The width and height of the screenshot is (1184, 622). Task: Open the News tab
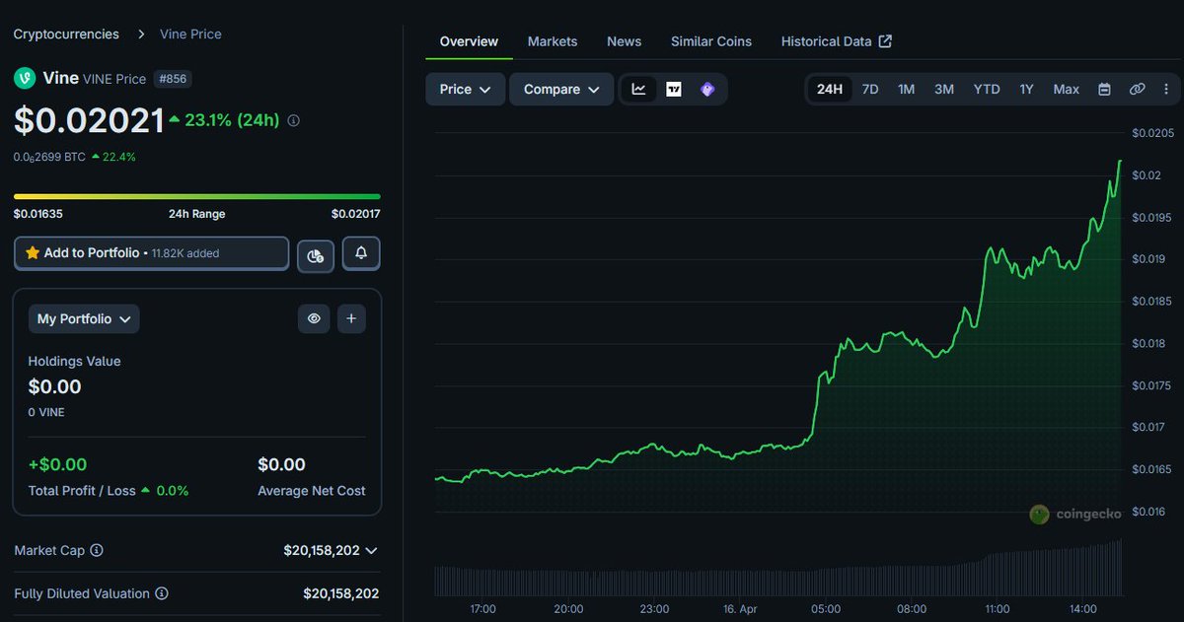pyautogui.click(x=625, y=41)
